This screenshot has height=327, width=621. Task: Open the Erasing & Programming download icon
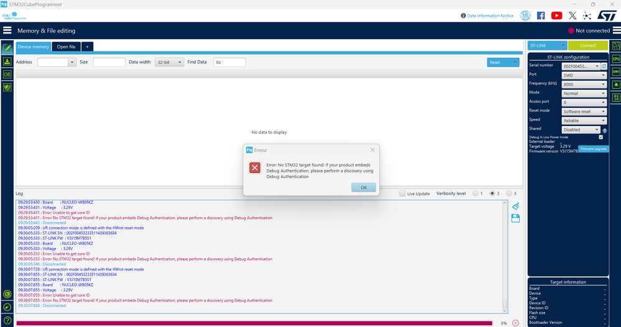tap(7, 61)
